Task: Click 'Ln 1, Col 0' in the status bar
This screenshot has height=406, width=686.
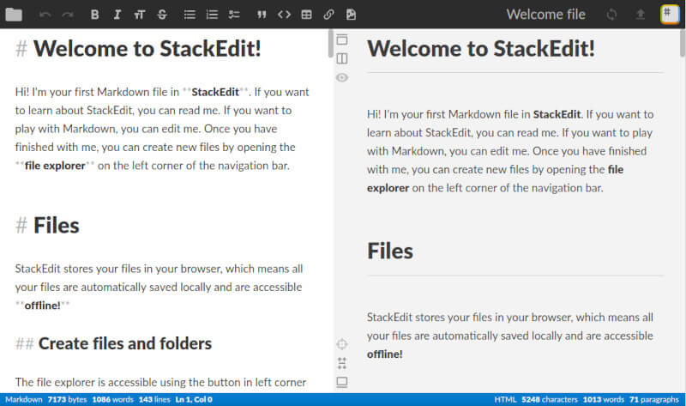Action: coord(194,399)
